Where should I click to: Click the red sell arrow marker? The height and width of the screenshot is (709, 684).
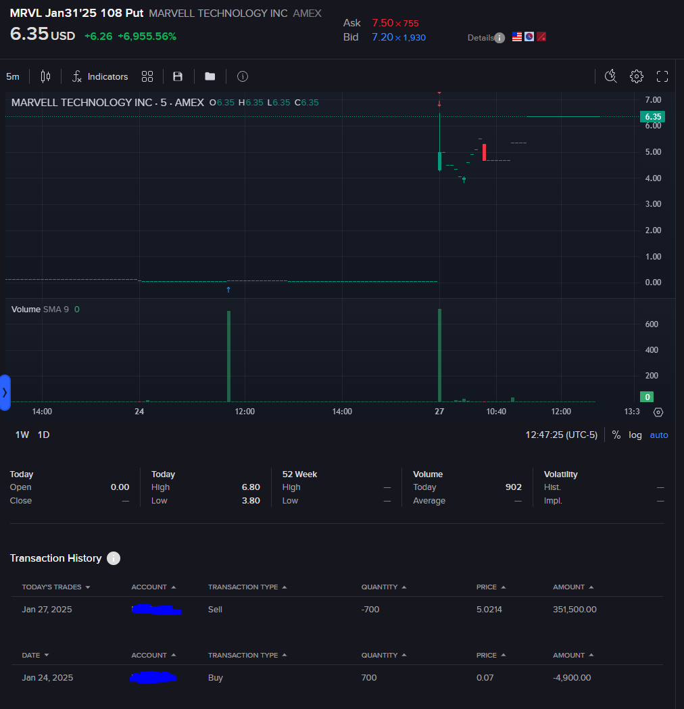click(439, 103)
